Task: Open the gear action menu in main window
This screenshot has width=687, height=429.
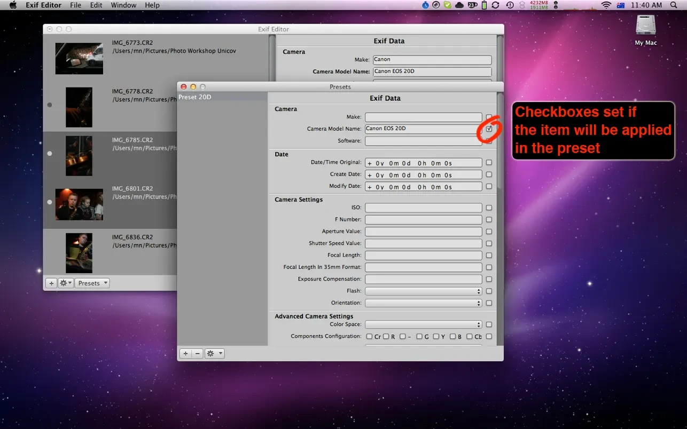Action: [65, 283]
